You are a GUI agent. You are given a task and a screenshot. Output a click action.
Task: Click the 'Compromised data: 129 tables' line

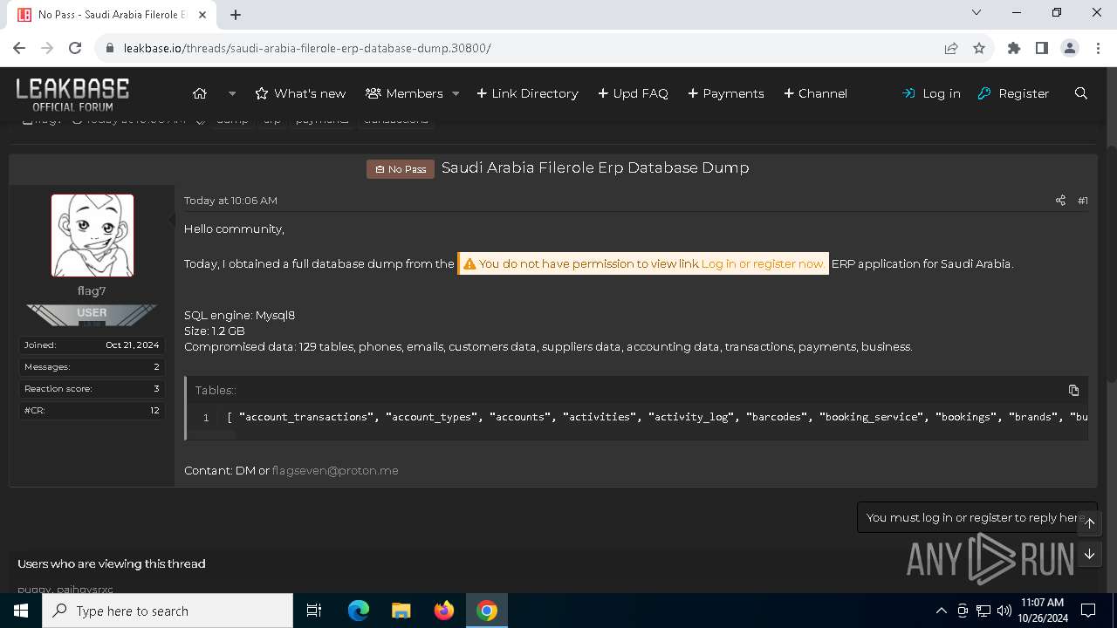pos(548,346)
